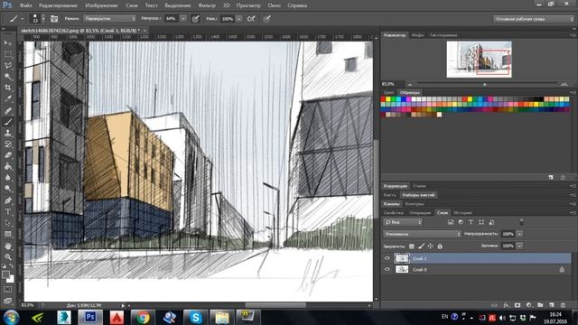Viewport: 578px width, 325px height.
Task: Link layers using chain icon
Action: coord(494,305)
